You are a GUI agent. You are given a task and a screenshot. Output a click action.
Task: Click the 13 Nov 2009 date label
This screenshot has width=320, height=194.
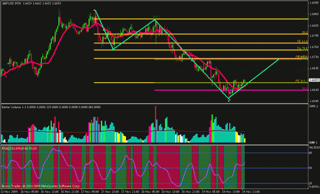(9, 192)
